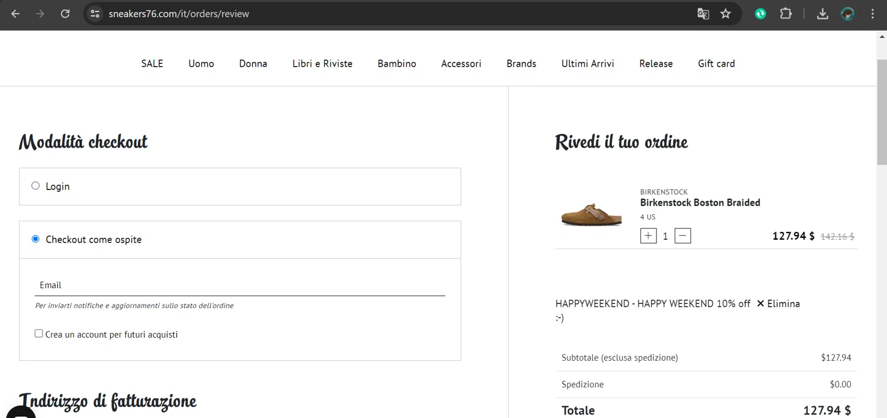Image resolution: width=887 pixels, height=418 pixels.
Task: Check Crea un account per futuri acquisti
Action: pyautogui.click(x=39, y=334)
